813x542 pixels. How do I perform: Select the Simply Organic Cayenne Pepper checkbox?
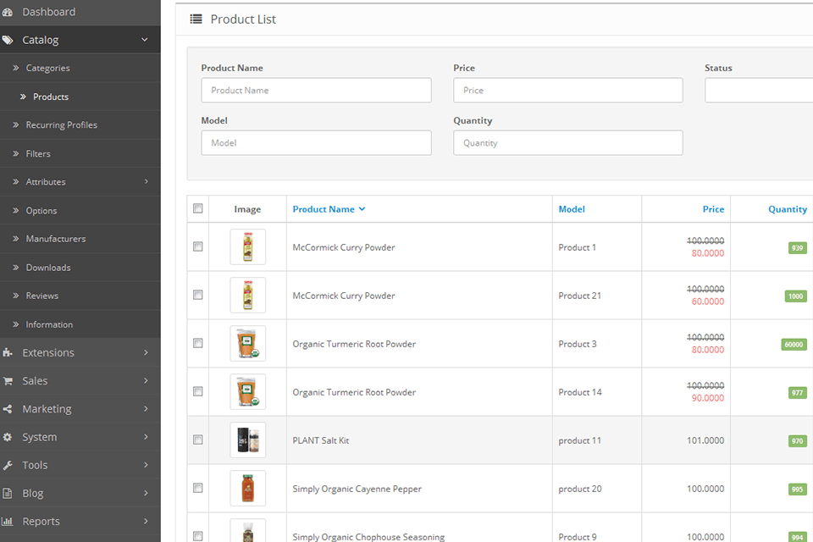[197, 488]
